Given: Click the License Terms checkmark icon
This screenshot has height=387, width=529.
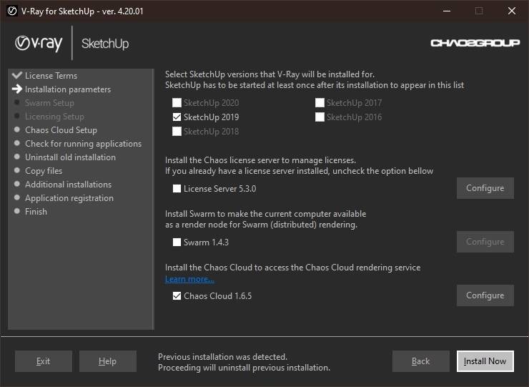Looking at the screenshot, I should [x=17, y=75].
